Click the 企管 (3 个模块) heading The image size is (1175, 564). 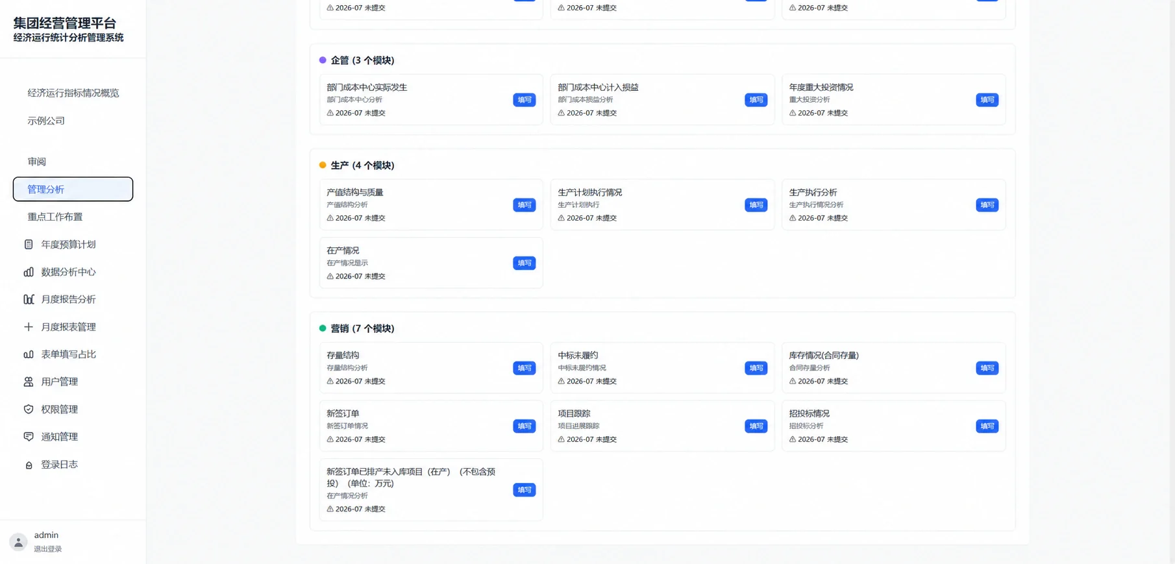coord(362,60)
